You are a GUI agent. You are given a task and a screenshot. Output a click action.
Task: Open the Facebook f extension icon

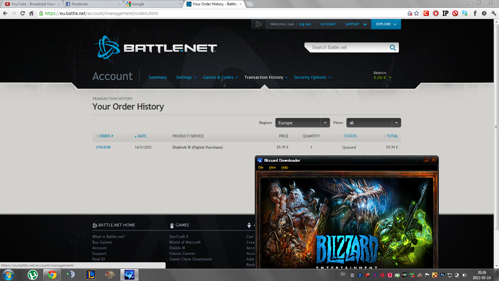pyautogui.click(x=475, y=13)
